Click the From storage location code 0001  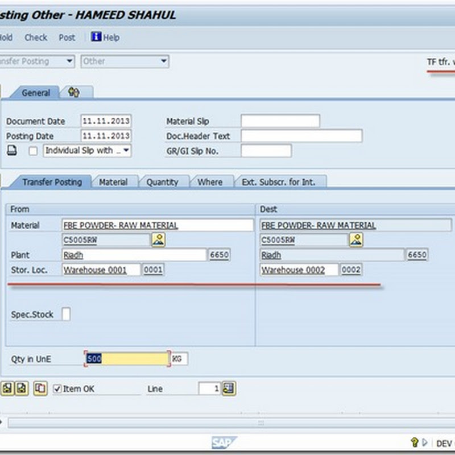pos(153,270)
